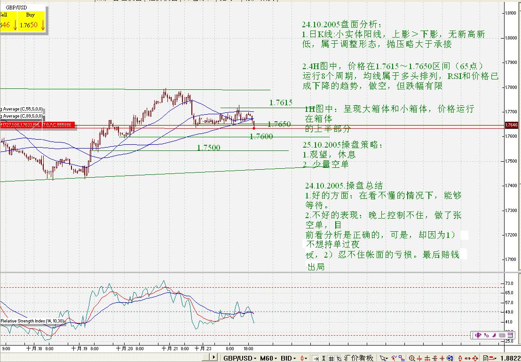
Task: Click the red vertical scale arrows icon
Action: (460, 358)
